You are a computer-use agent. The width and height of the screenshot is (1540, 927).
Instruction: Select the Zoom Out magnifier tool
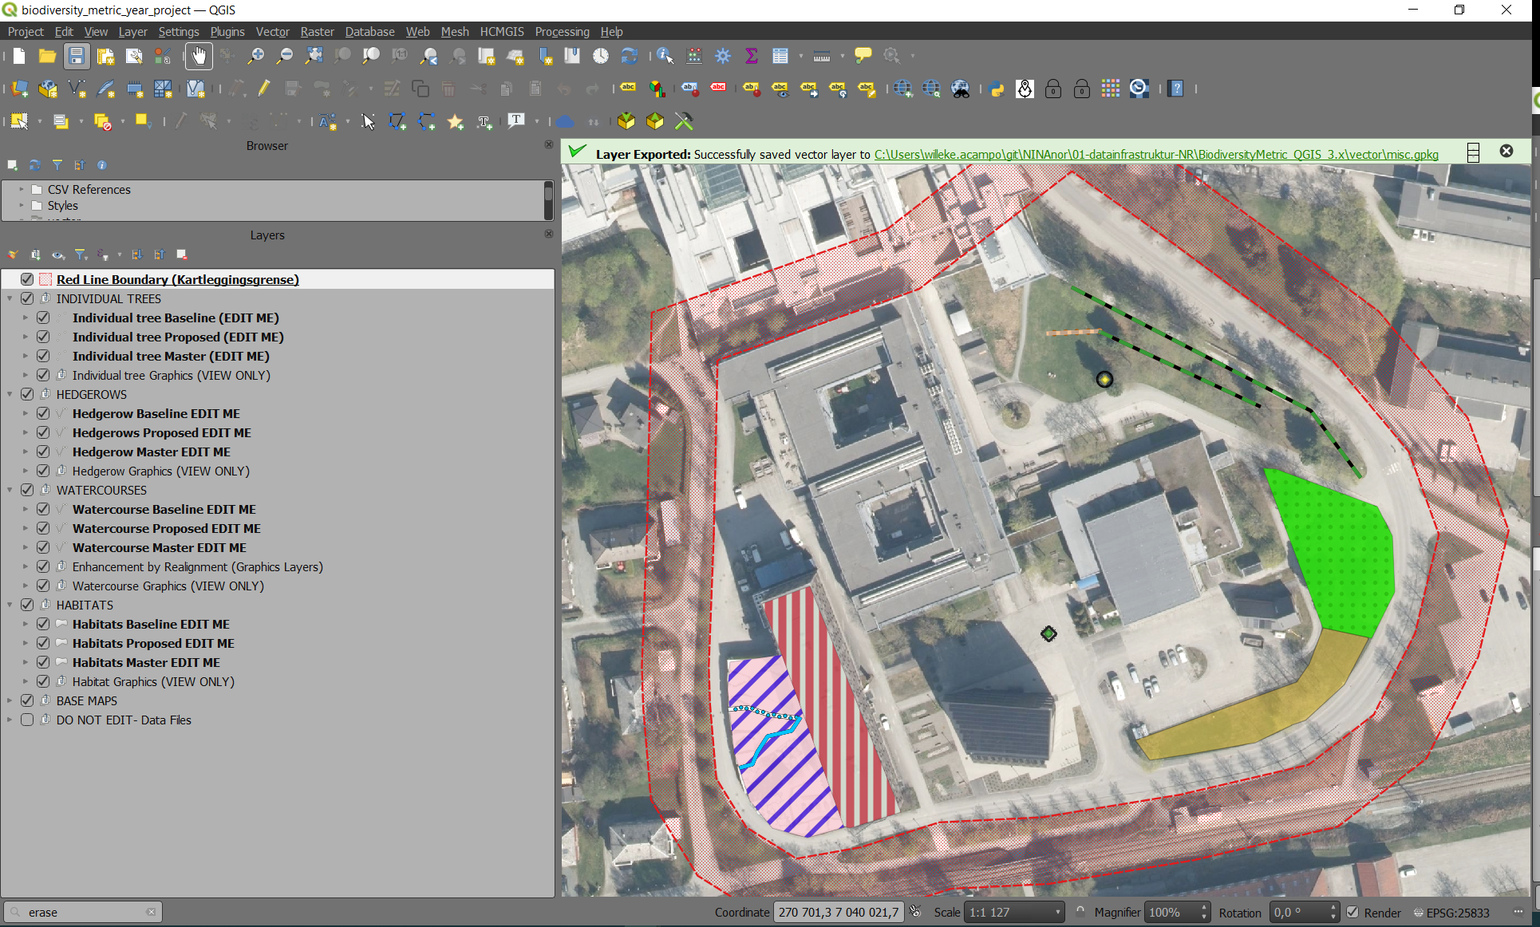click(x=284, y=56)
